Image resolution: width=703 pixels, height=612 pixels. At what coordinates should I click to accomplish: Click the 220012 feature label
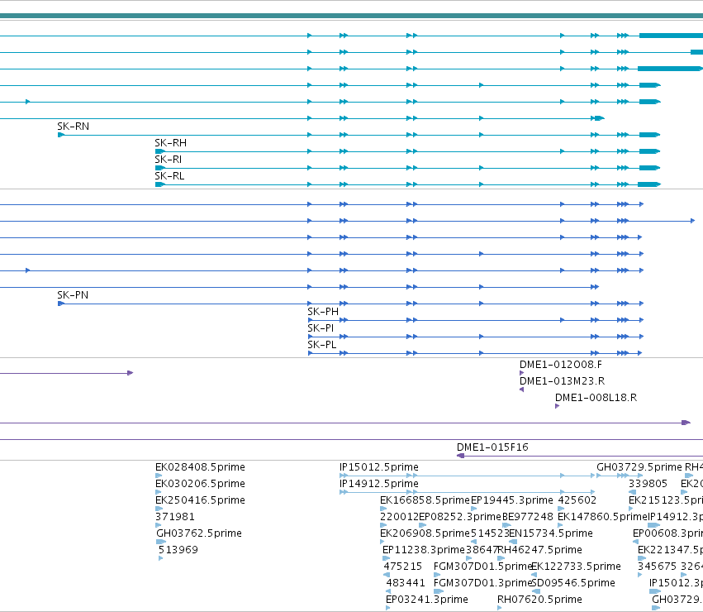coord(399,517)
